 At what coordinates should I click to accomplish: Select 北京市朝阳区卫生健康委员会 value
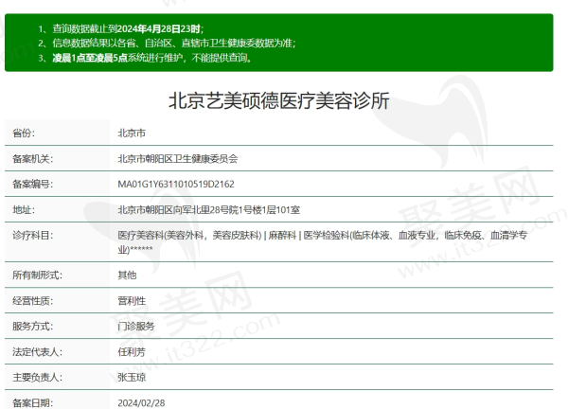click(178, 159)
